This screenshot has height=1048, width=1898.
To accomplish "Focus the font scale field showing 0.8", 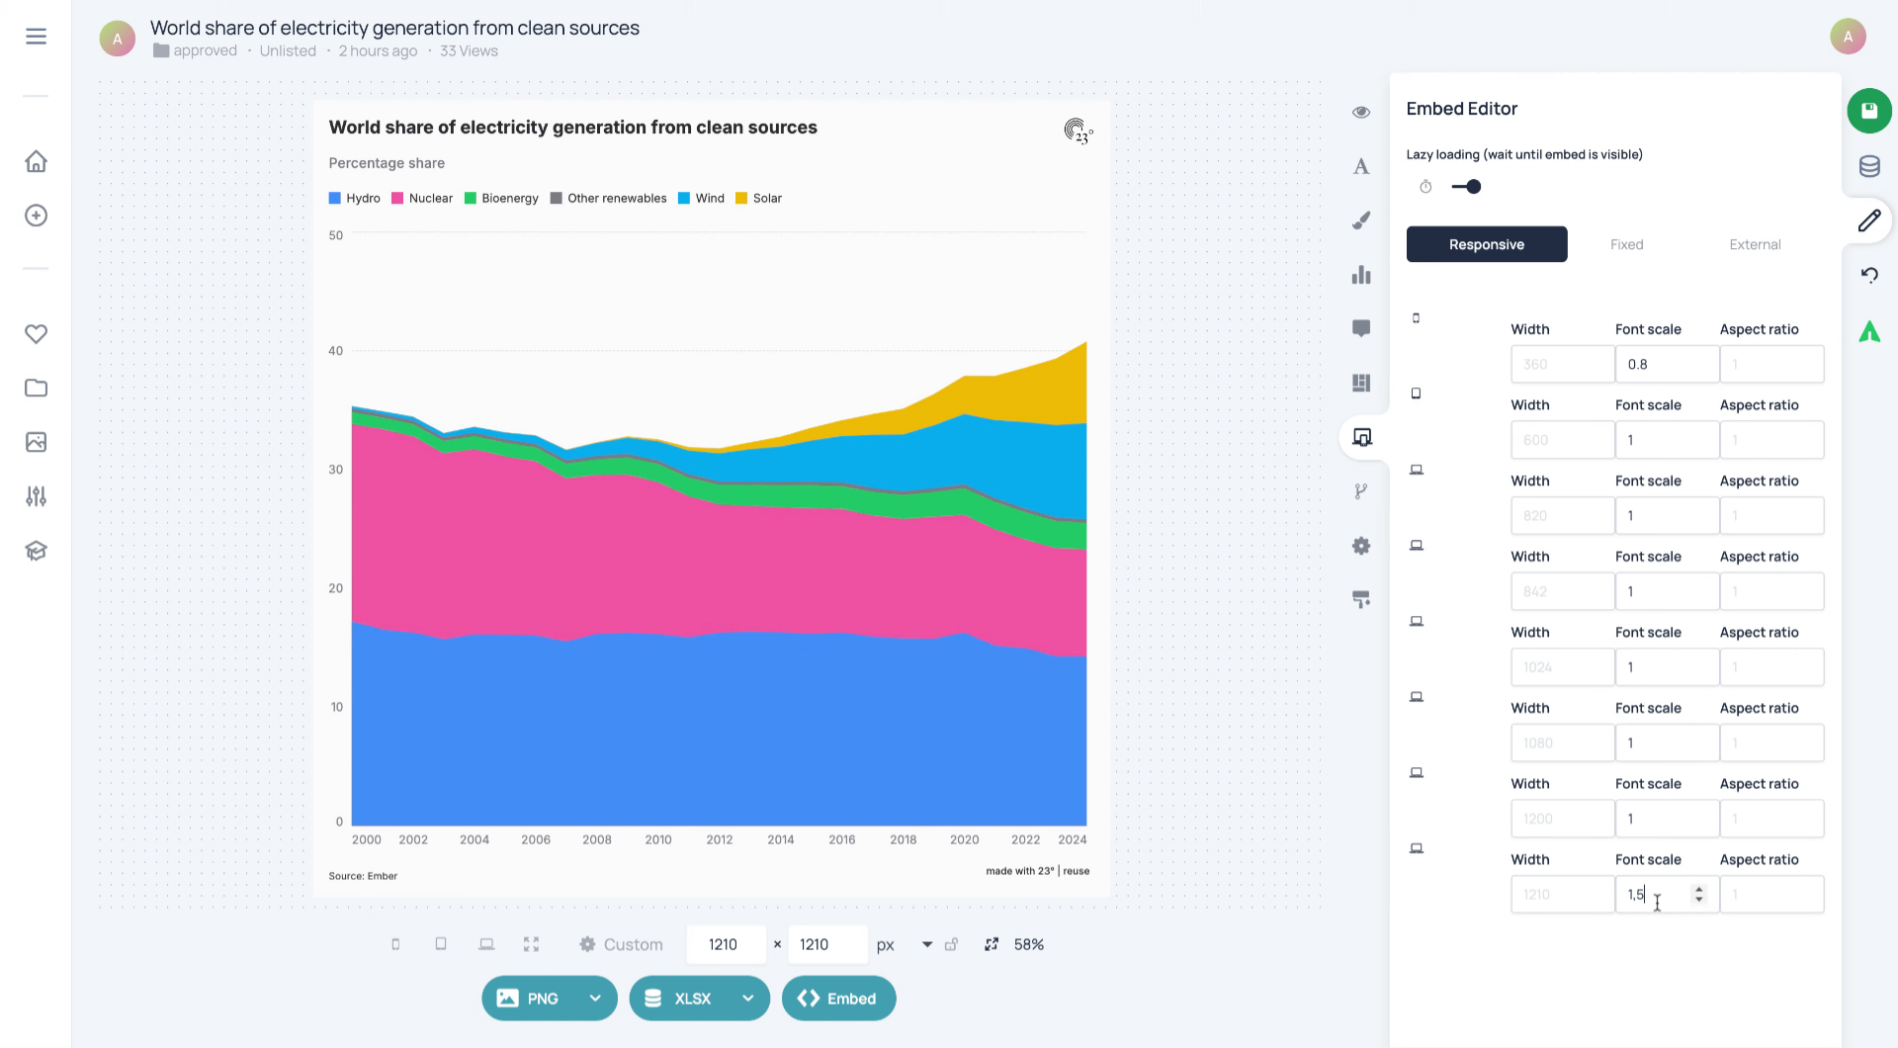I will (x=1667, y=364).
